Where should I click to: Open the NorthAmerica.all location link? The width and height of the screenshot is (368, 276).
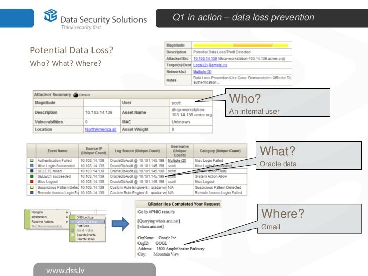tap(101, 129)
